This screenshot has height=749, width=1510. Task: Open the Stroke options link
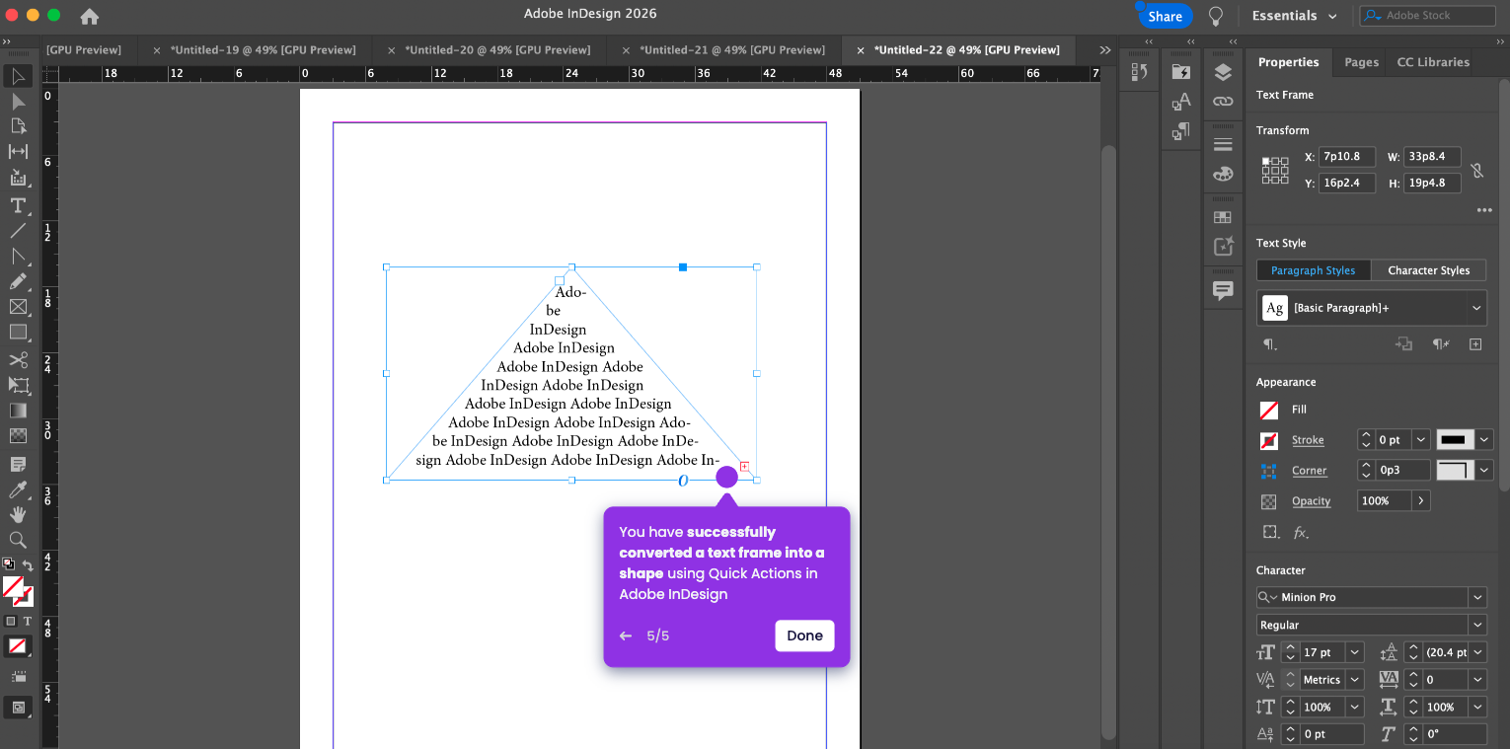(1308, 440)
